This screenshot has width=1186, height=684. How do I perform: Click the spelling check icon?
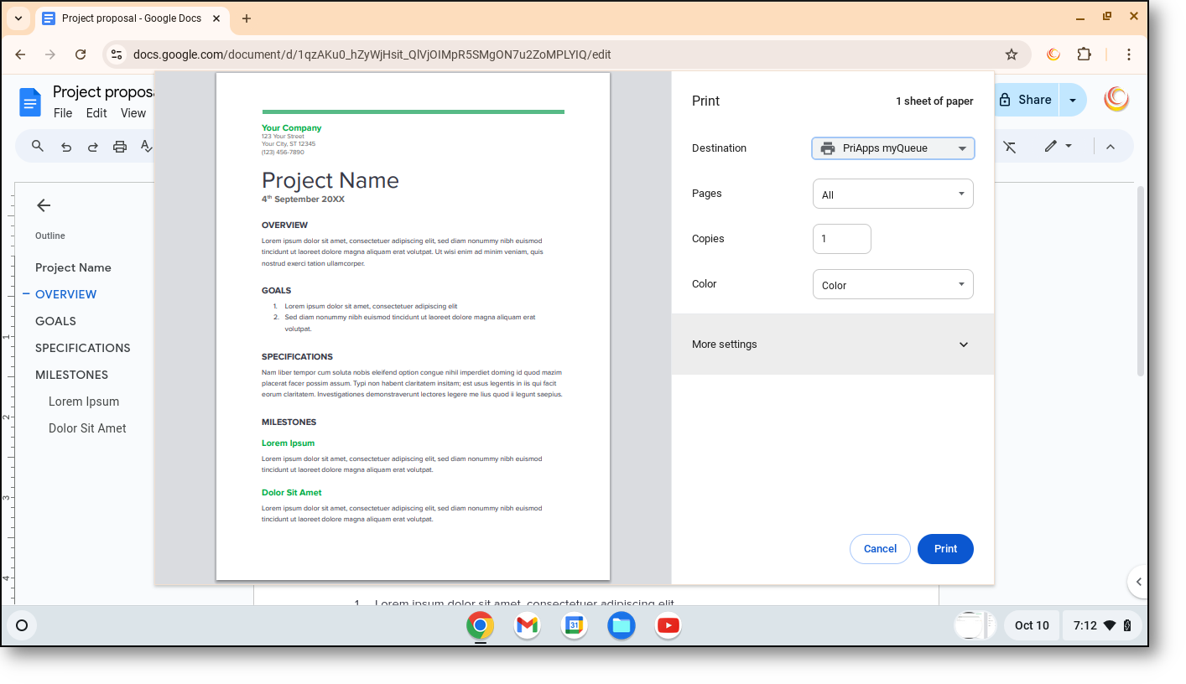coord(146,147)
